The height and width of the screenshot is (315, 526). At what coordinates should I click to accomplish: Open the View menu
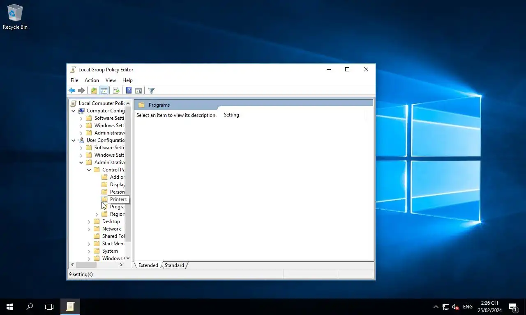click(111, 80)
